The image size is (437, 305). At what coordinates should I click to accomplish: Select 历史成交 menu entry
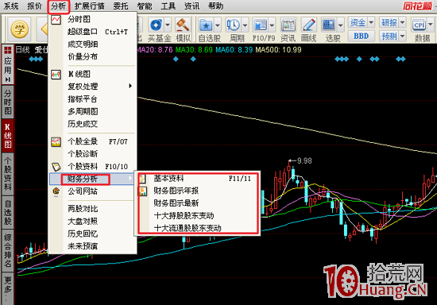tap(93, 124)
